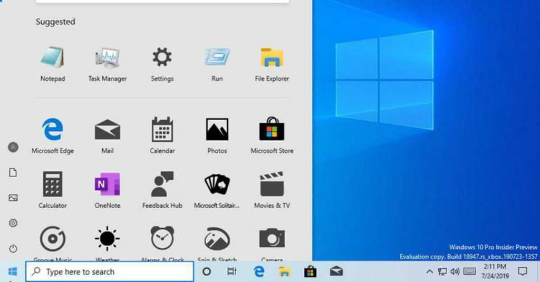The image size is (540, 282).
Task: Open Microsoft Store from the taskbar
Action: point(310,271)
